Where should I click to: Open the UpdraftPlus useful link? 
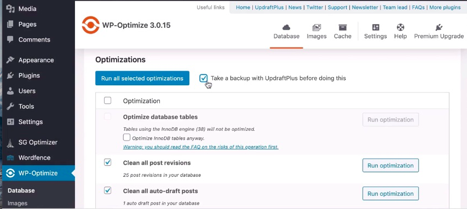269,8
